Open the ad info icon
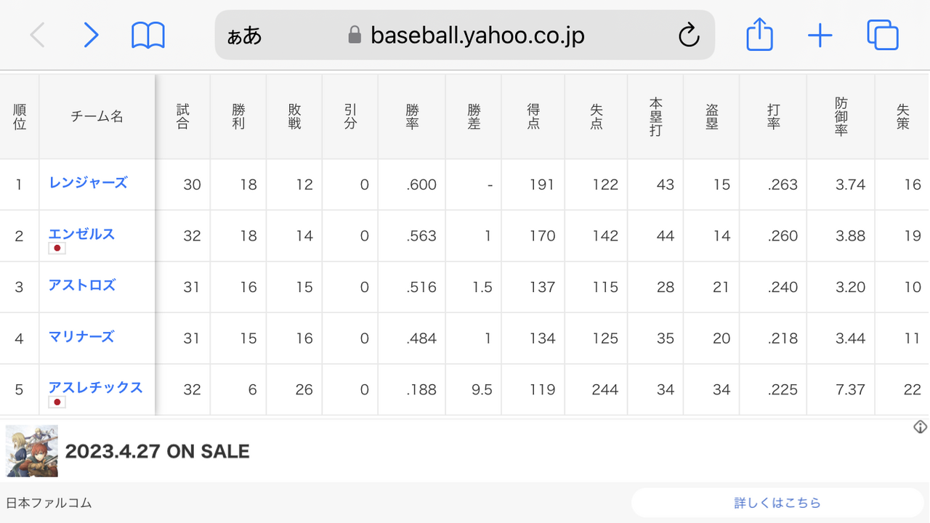The height and width of the screenshot is (523, 930). 921,426
